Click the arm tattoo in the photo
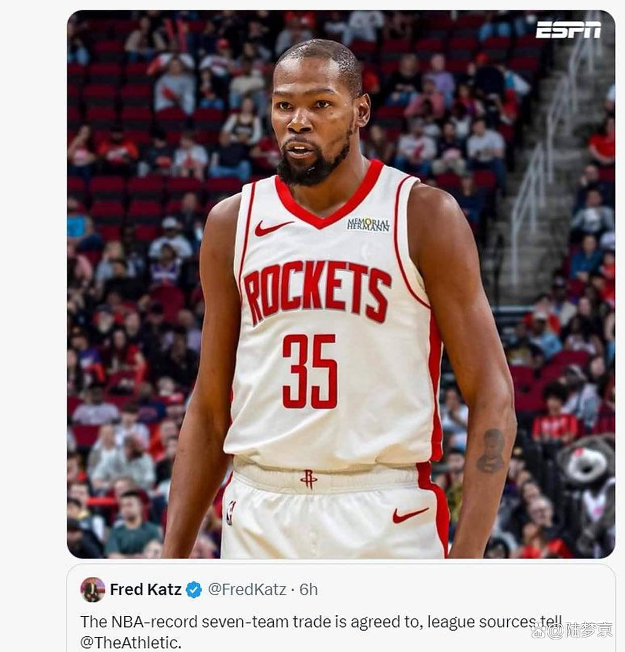Screen dimensions: 625x652 coord(491,451)
